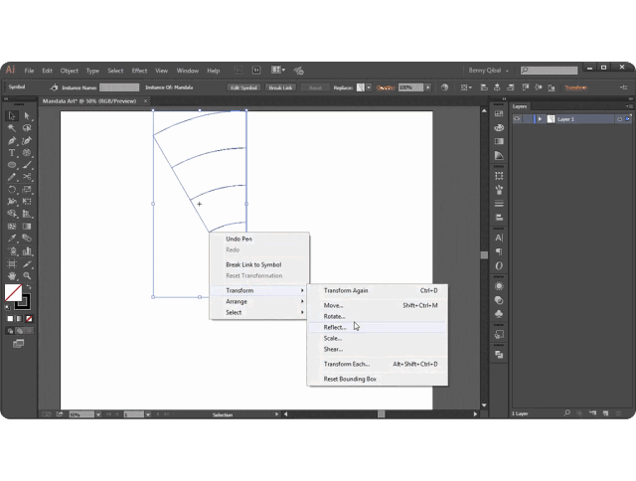
Task: Choose Undo Pen
Action: coord(258,239)
